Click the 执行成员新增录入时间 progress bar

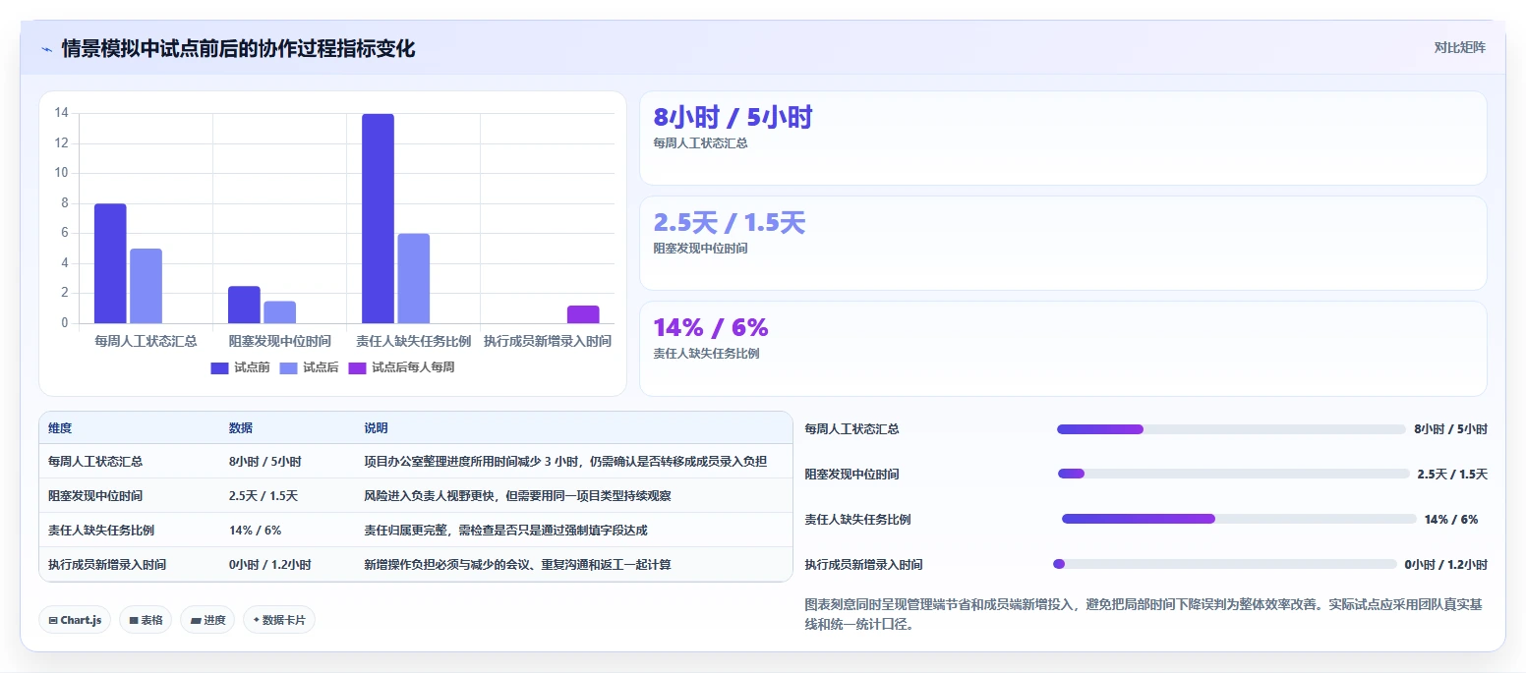click(x=1225, y=564)
